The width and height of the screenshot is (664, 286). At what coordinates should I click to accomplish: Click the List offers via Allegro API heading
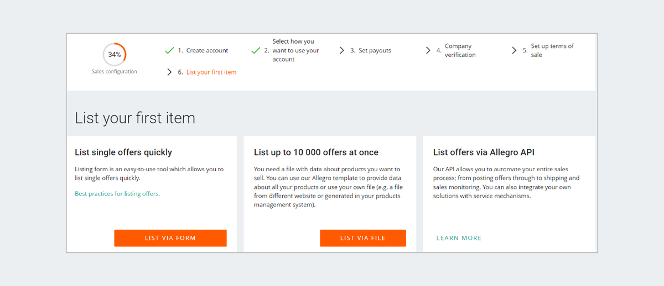click(484, 152)
